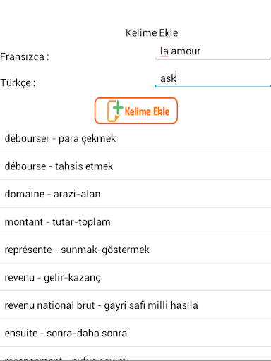The width and height of the screenshot is (271, 361).
Task: Tap the revenu - gelir-kazanç entry
Action: pyautogui.click(x=135, y=277)
